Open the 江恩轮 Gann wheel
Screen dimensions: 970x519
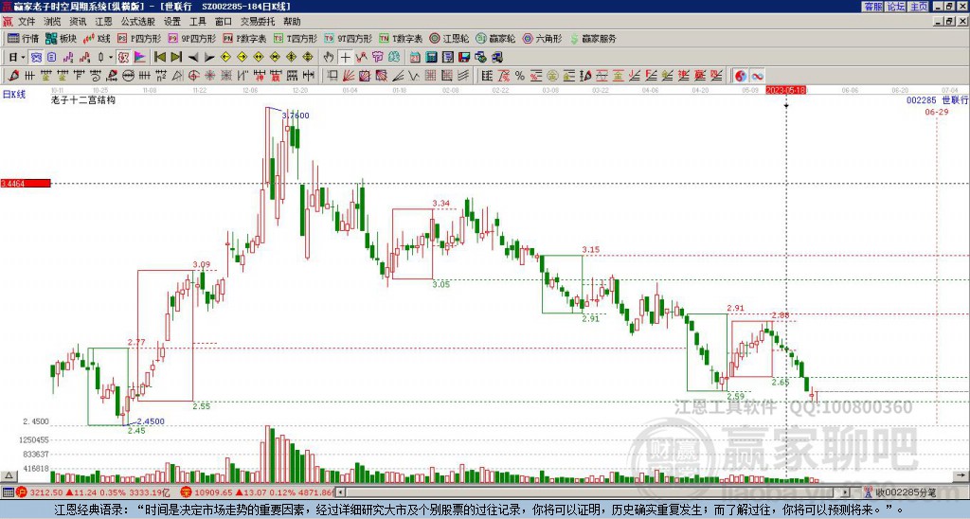point(448,38)
